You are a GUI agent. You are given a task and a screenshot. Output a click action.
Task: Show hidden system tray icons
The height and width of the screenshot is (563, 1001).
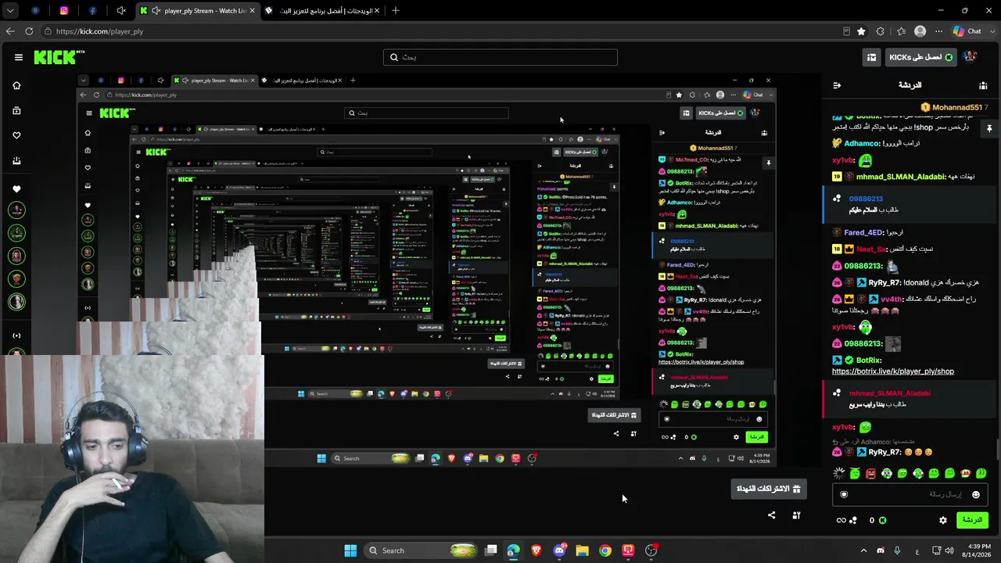tap(863, 550)
